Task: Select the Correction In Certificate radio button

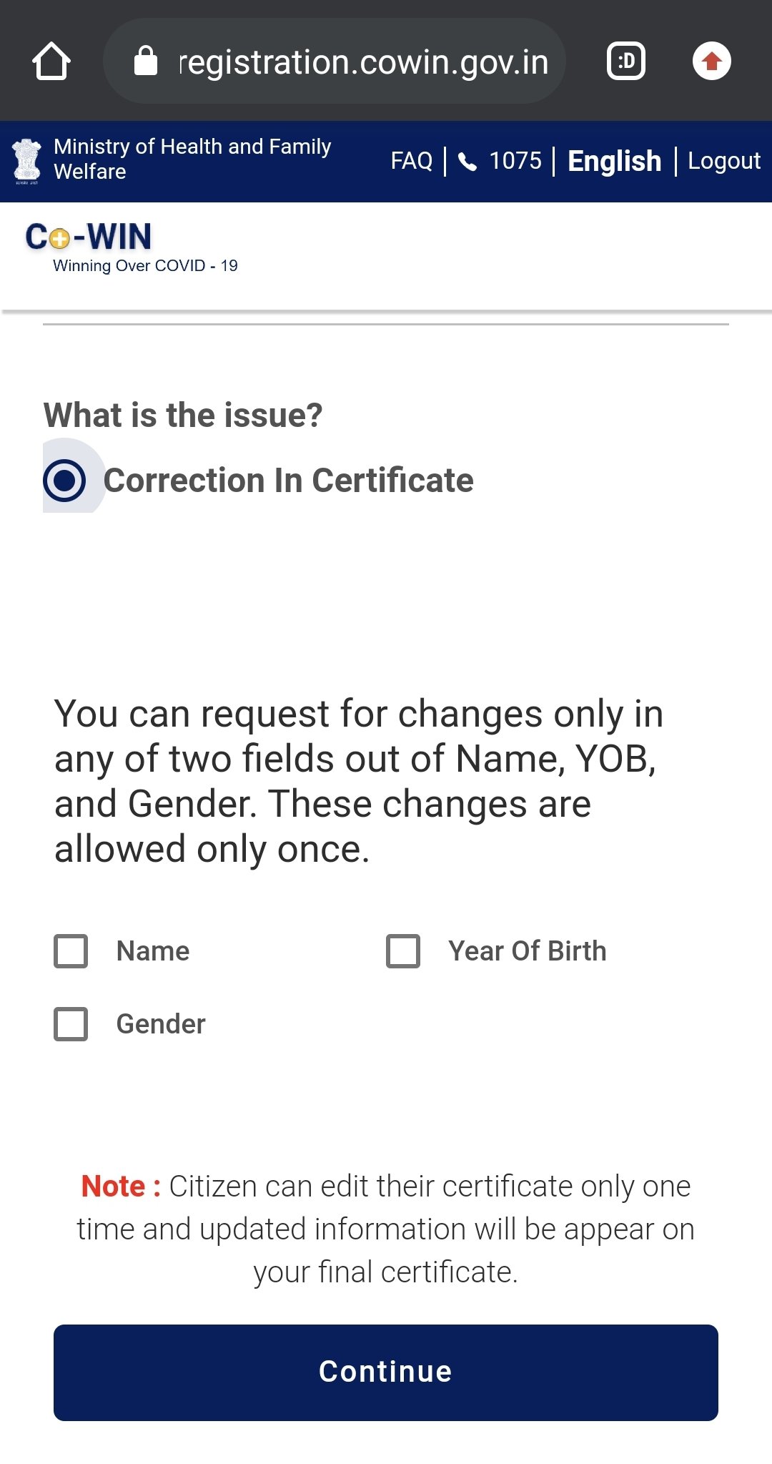Action: pyautogui.click(x=64, y=481)
